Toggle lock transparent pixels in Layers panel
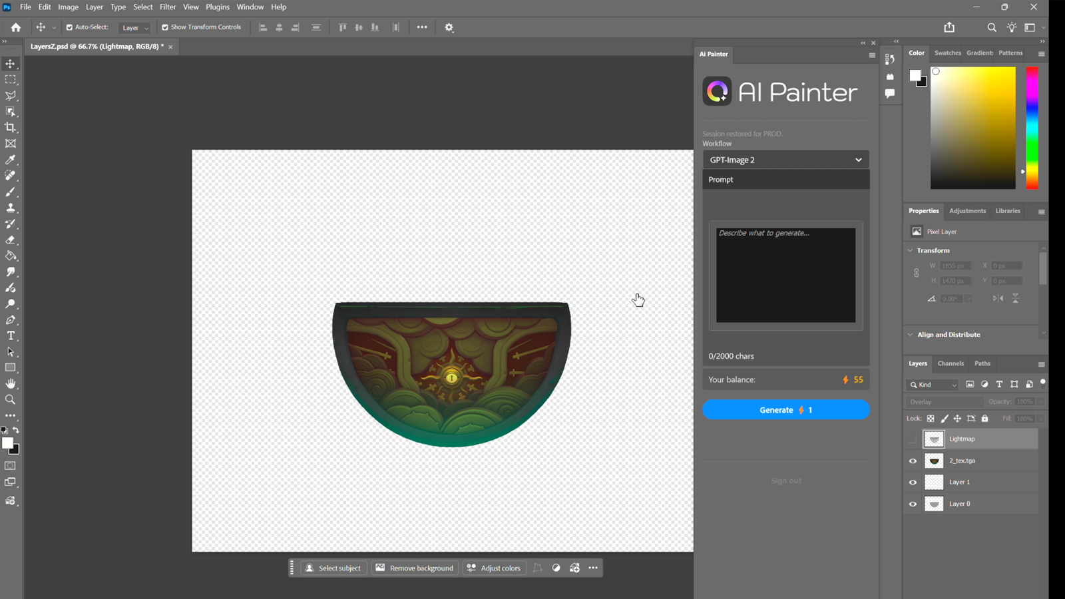Screen dimensions: 1065x599 click(x=931, y=419)
